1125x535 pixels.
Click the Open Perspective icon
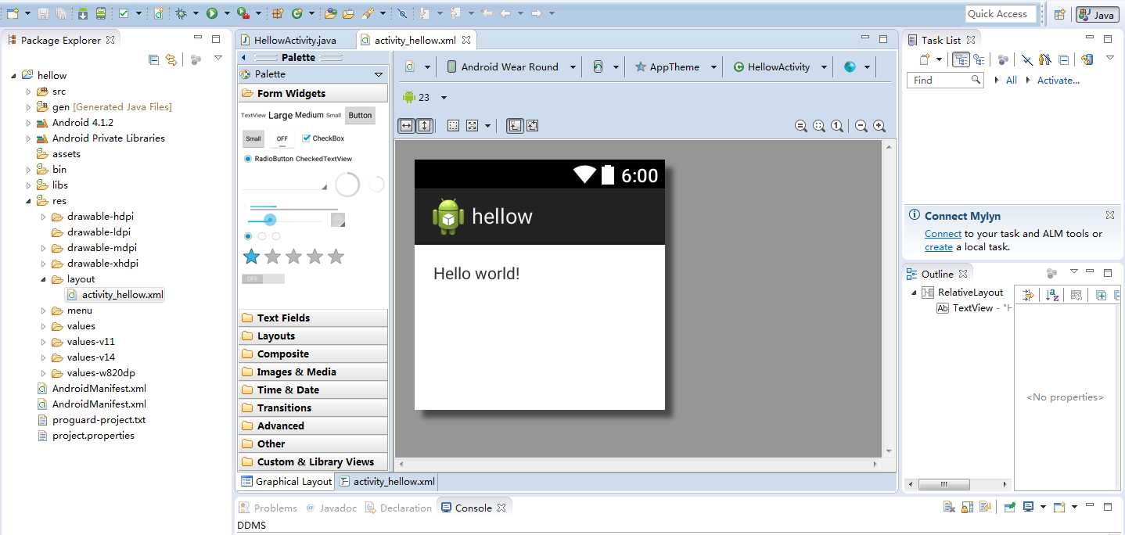[x=1059, y=14]
